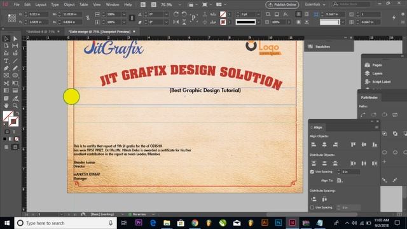Click Align horizontal centers in Align panel
Screen dimensions: 407x229
324,144
